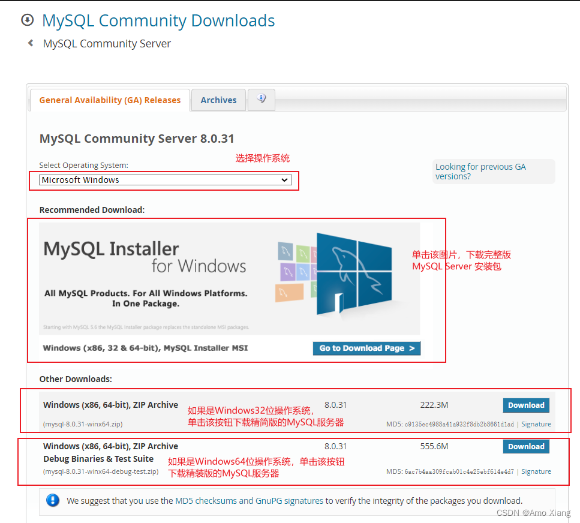Click the back arrow before MySQL Community Server
580x523 pixels.
point(31,43)
